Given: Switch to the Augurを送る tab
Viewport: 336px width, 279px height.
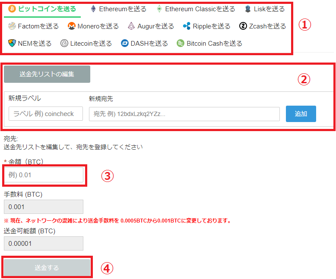Looking at the screenshot, I should tap(151, 26).
